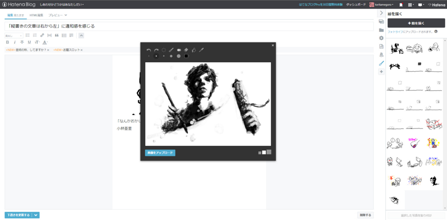Click the footnote icon in toolbar
This screenshot has width=447, height=220.
[x=71, y=35]
